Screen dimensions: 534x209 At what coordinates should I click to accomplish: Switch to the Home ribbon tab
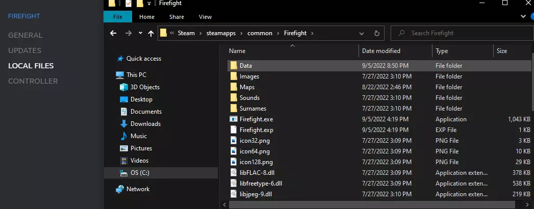(x=147, y=17)
